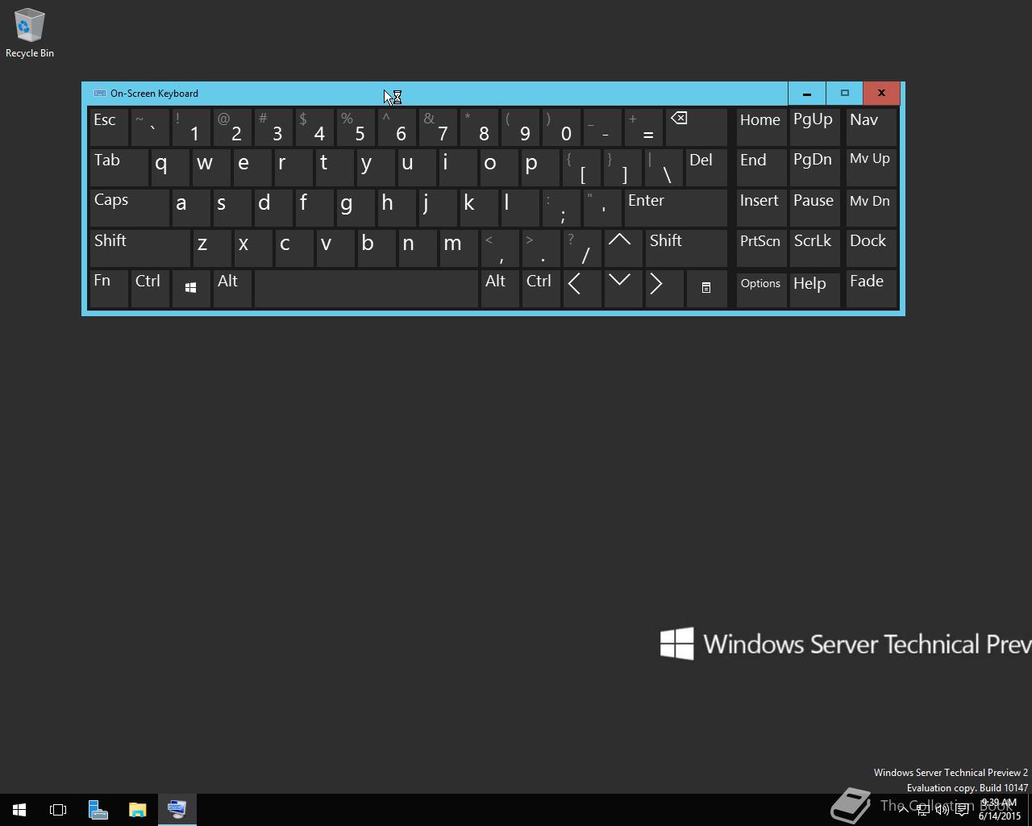Click the Esc key
The height and width of the screenshot is (826, 1032).
point(109,127)
